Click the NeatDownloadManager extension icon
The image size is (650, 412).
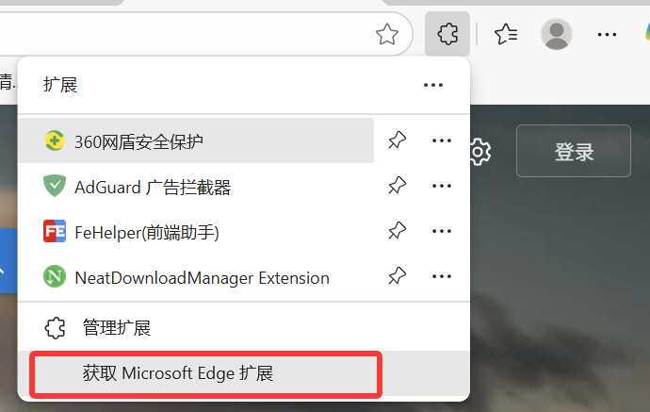click(x=55, y=277)
